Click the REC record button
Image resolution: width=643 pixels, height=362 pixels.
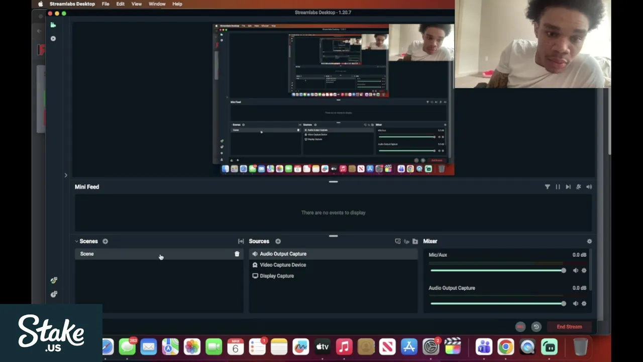pos(520,327)
